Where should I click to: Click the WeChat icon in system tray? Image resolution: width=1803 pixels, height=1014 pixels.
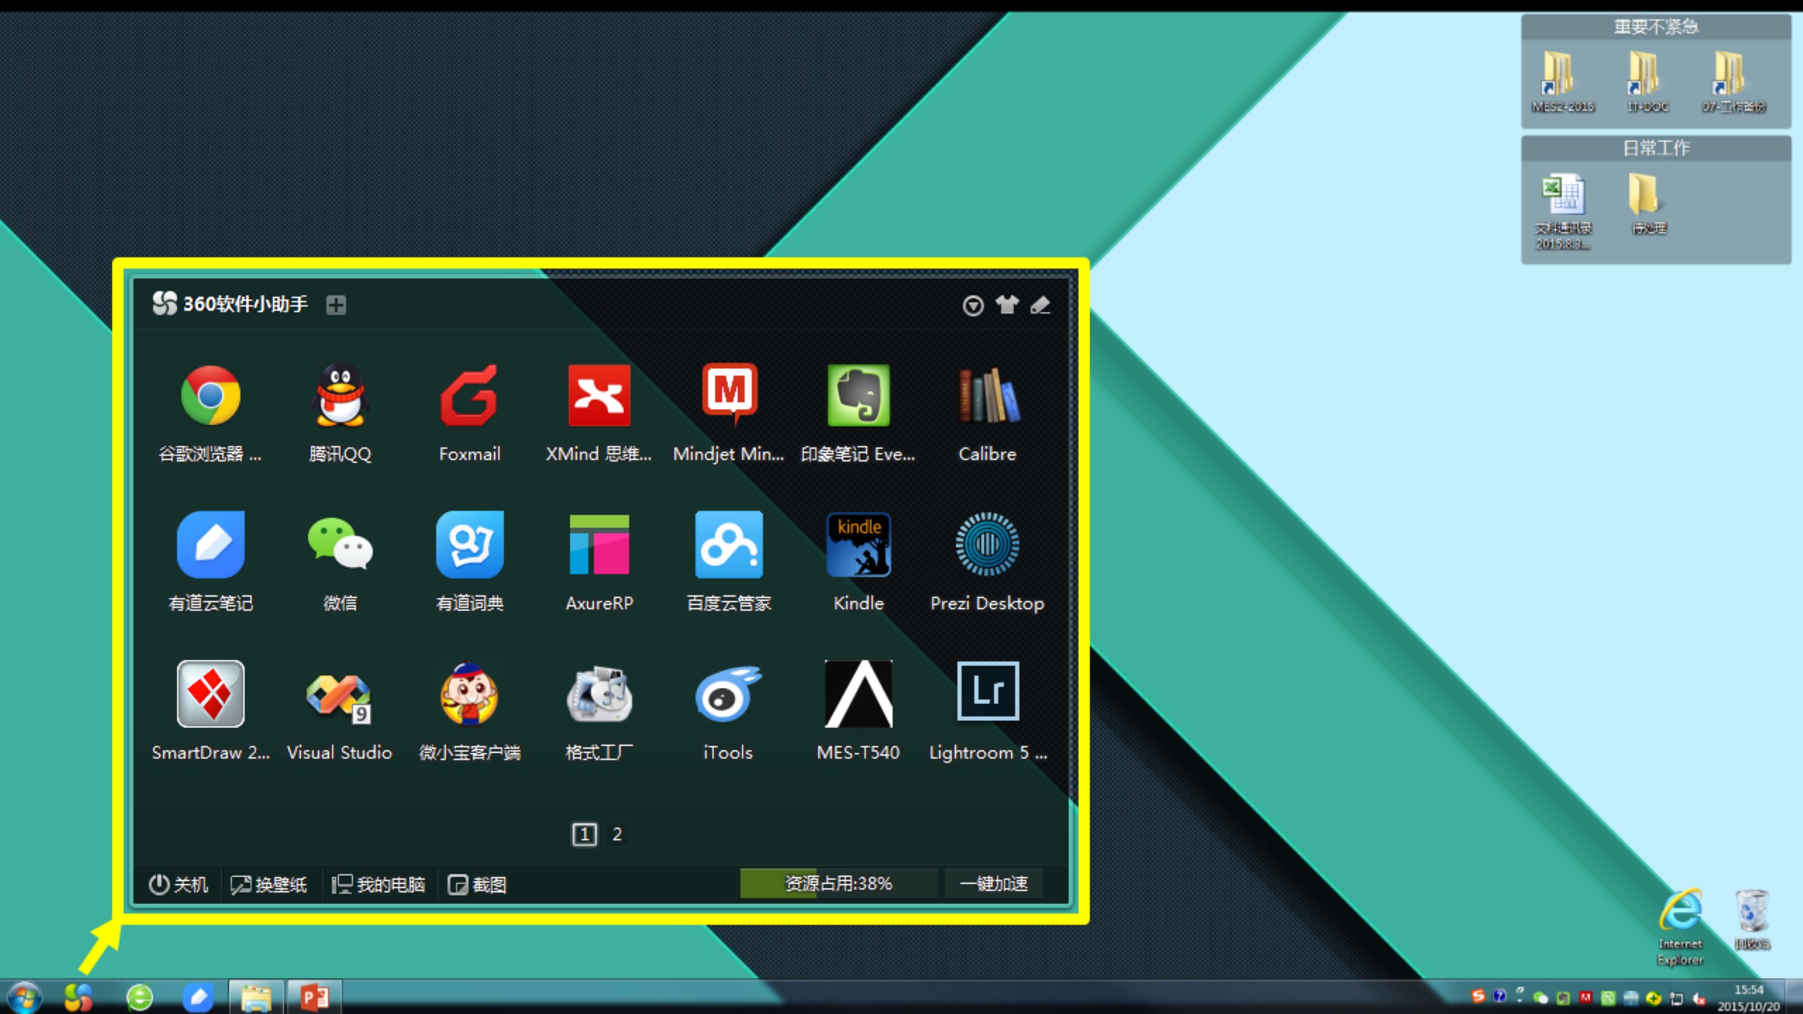coord(1540,998)
